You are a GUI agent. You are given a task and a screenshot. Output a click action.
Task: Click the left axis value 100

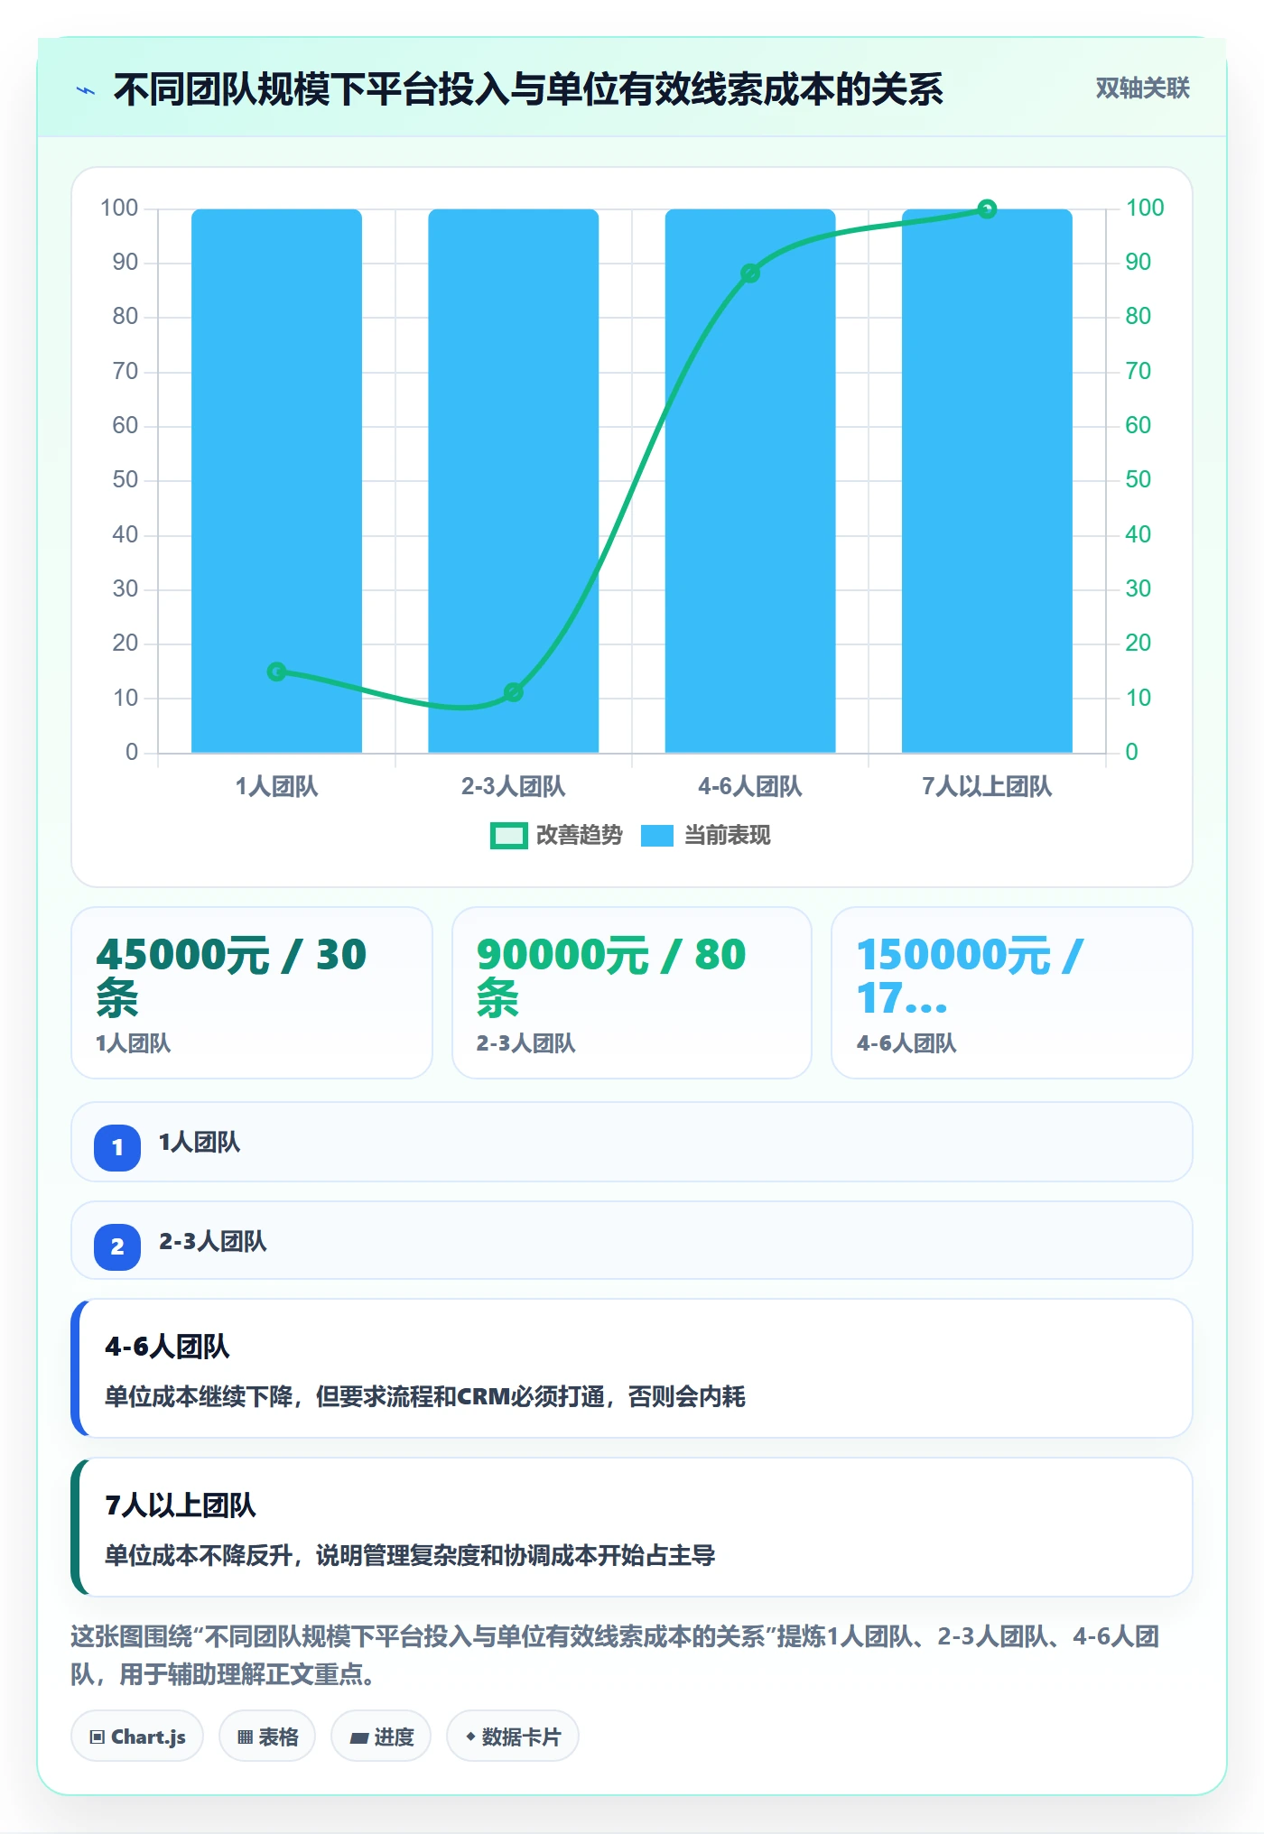pyautogui.click(x=119, y=208)
